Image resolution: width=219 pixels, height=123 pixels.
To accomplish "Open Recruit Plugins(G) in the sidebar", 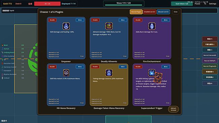I will 210,66.
